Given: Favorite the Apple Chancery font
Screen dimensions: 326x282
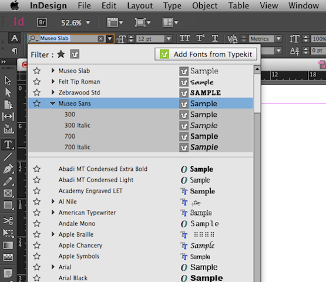Looking at the screenshot, I should click(x=37, y=246).
